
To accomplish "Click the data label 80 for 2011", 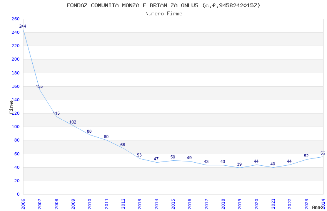I will [106, 137].
